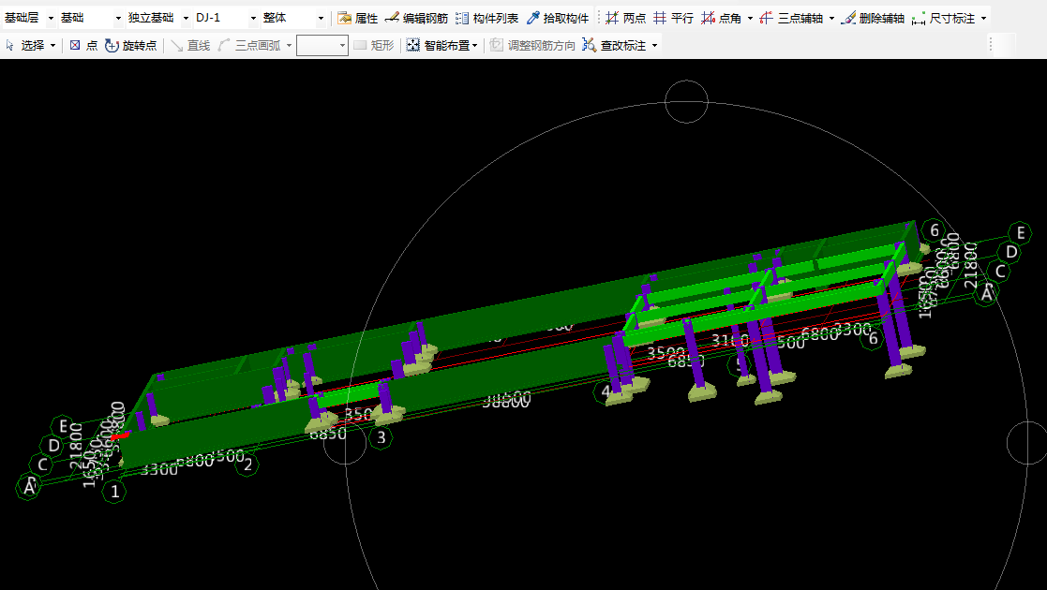This screenshot has height=590, width=1047.
Task: Choose the 旋转点 rotate point tool
Action: tap(131, 45)
